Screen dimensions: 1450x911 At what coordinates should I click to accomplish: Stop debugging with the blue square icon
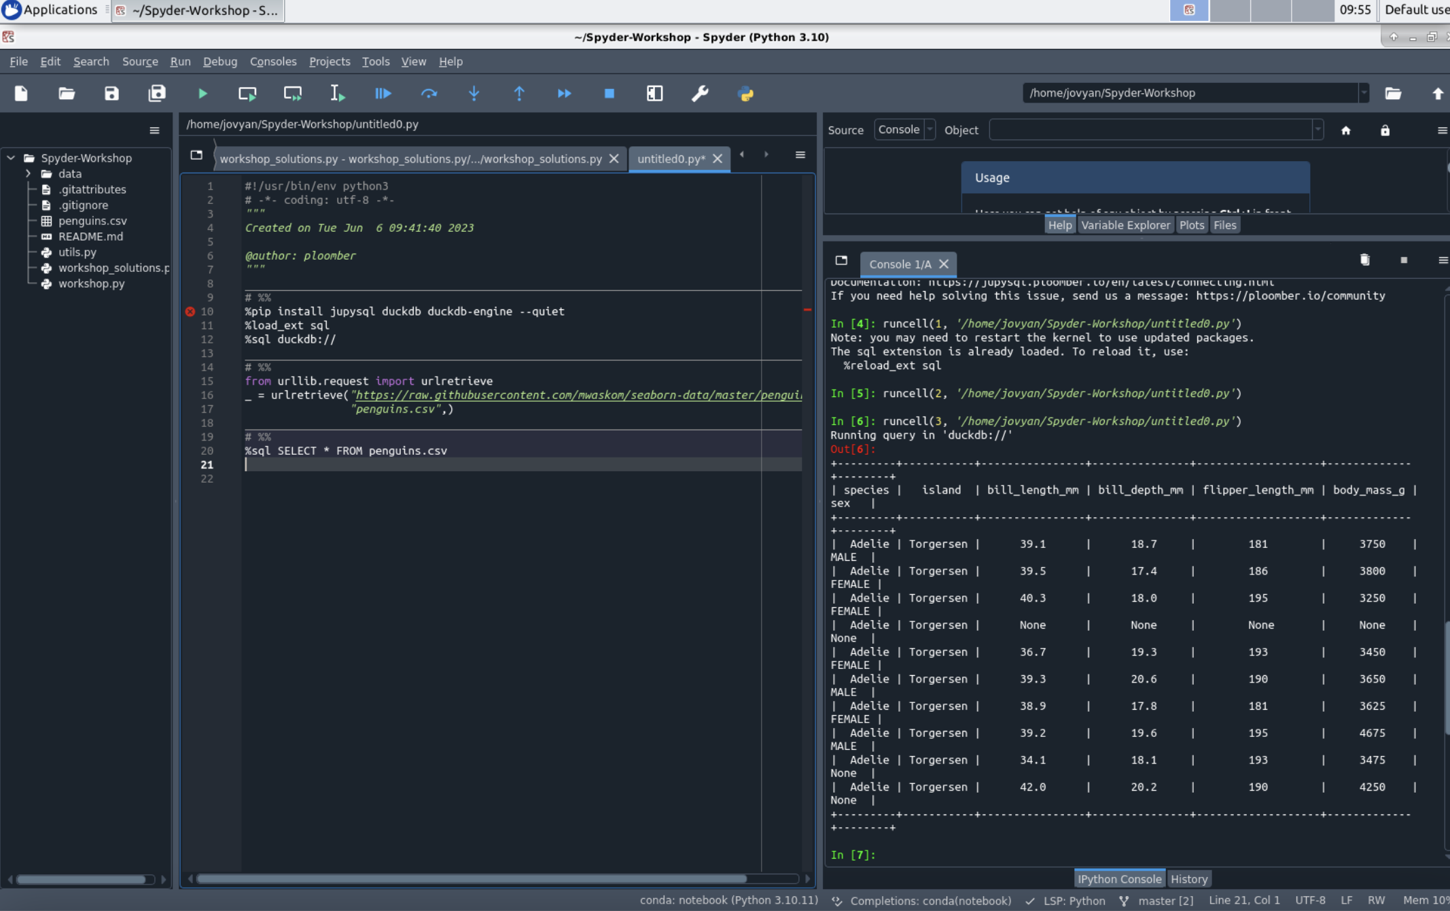pyautogui.click(x=609, y=93)
